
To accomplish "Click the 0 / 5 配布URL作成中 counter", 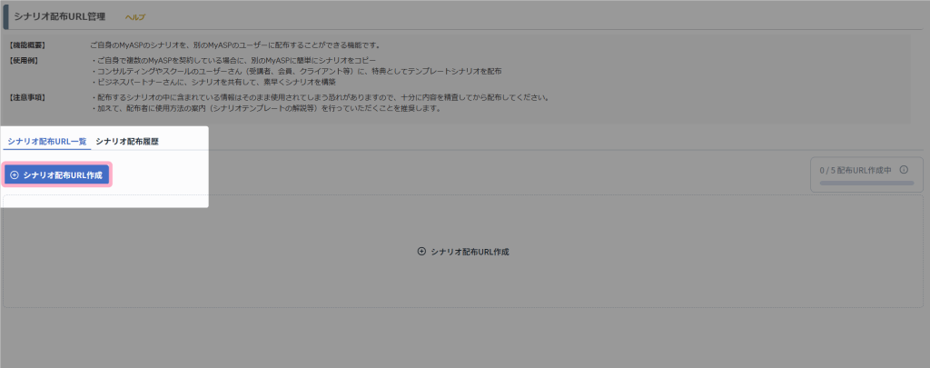I will click(x=856, y=169).
